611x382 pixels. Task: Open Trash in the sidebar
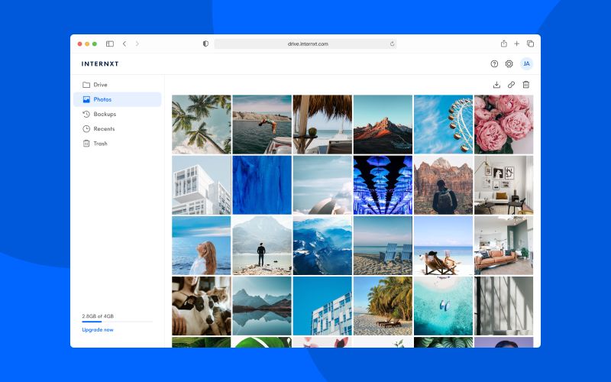click(118, 144)
